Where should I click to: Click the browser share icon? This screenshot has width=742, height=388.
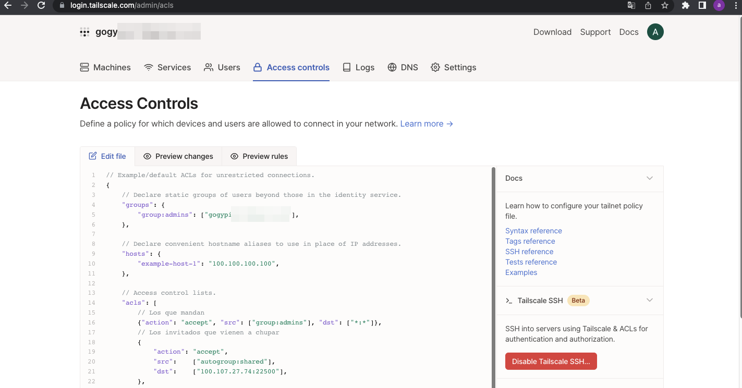[648, 6]
